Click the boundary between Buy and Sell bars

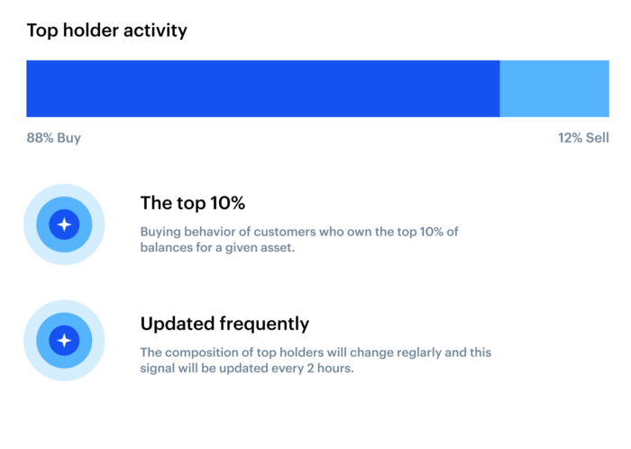(499, 88)
